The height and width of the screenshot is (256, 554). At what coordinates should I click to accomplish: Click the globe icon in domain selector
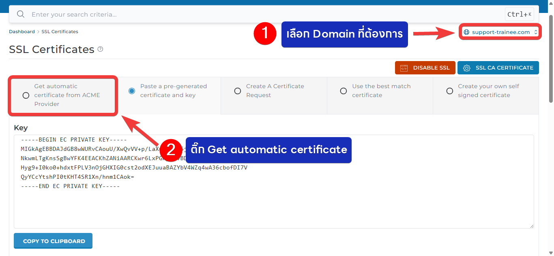[x=466, y=32]
